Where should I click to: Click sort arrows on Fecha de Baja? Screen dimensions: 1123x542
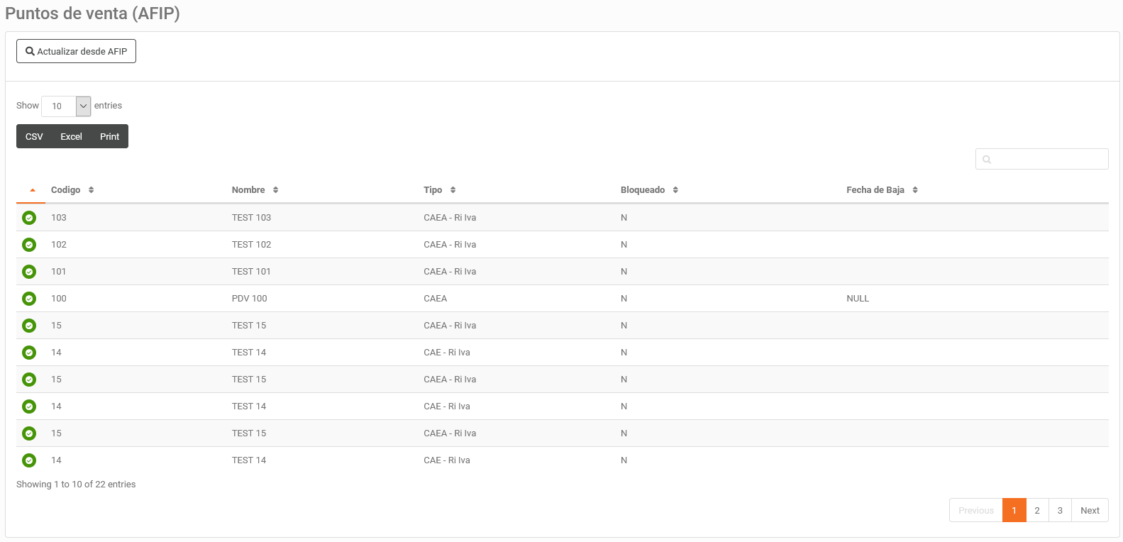click(x=915, y=190)
